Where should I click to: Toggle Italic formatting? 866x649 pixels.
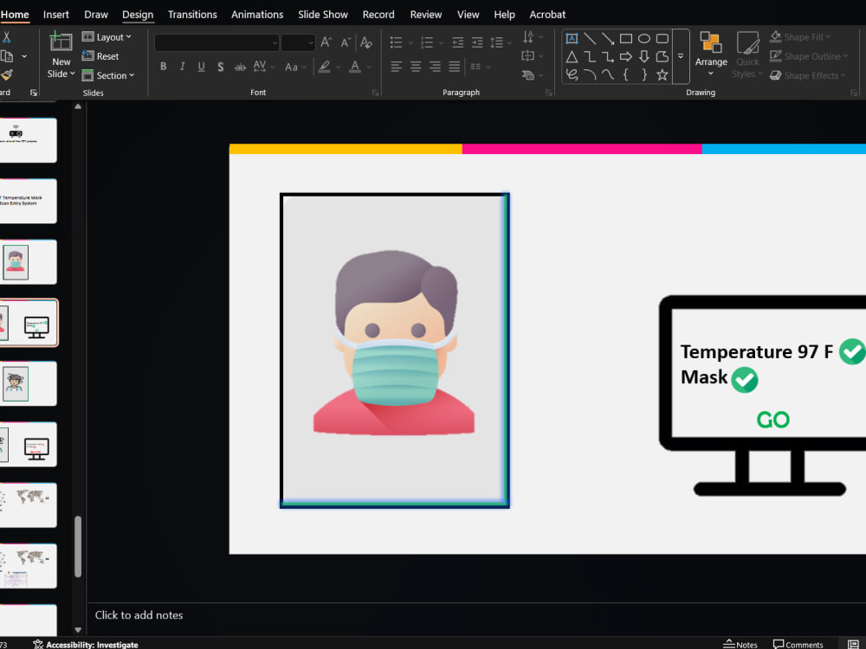[x=182, y=67]
